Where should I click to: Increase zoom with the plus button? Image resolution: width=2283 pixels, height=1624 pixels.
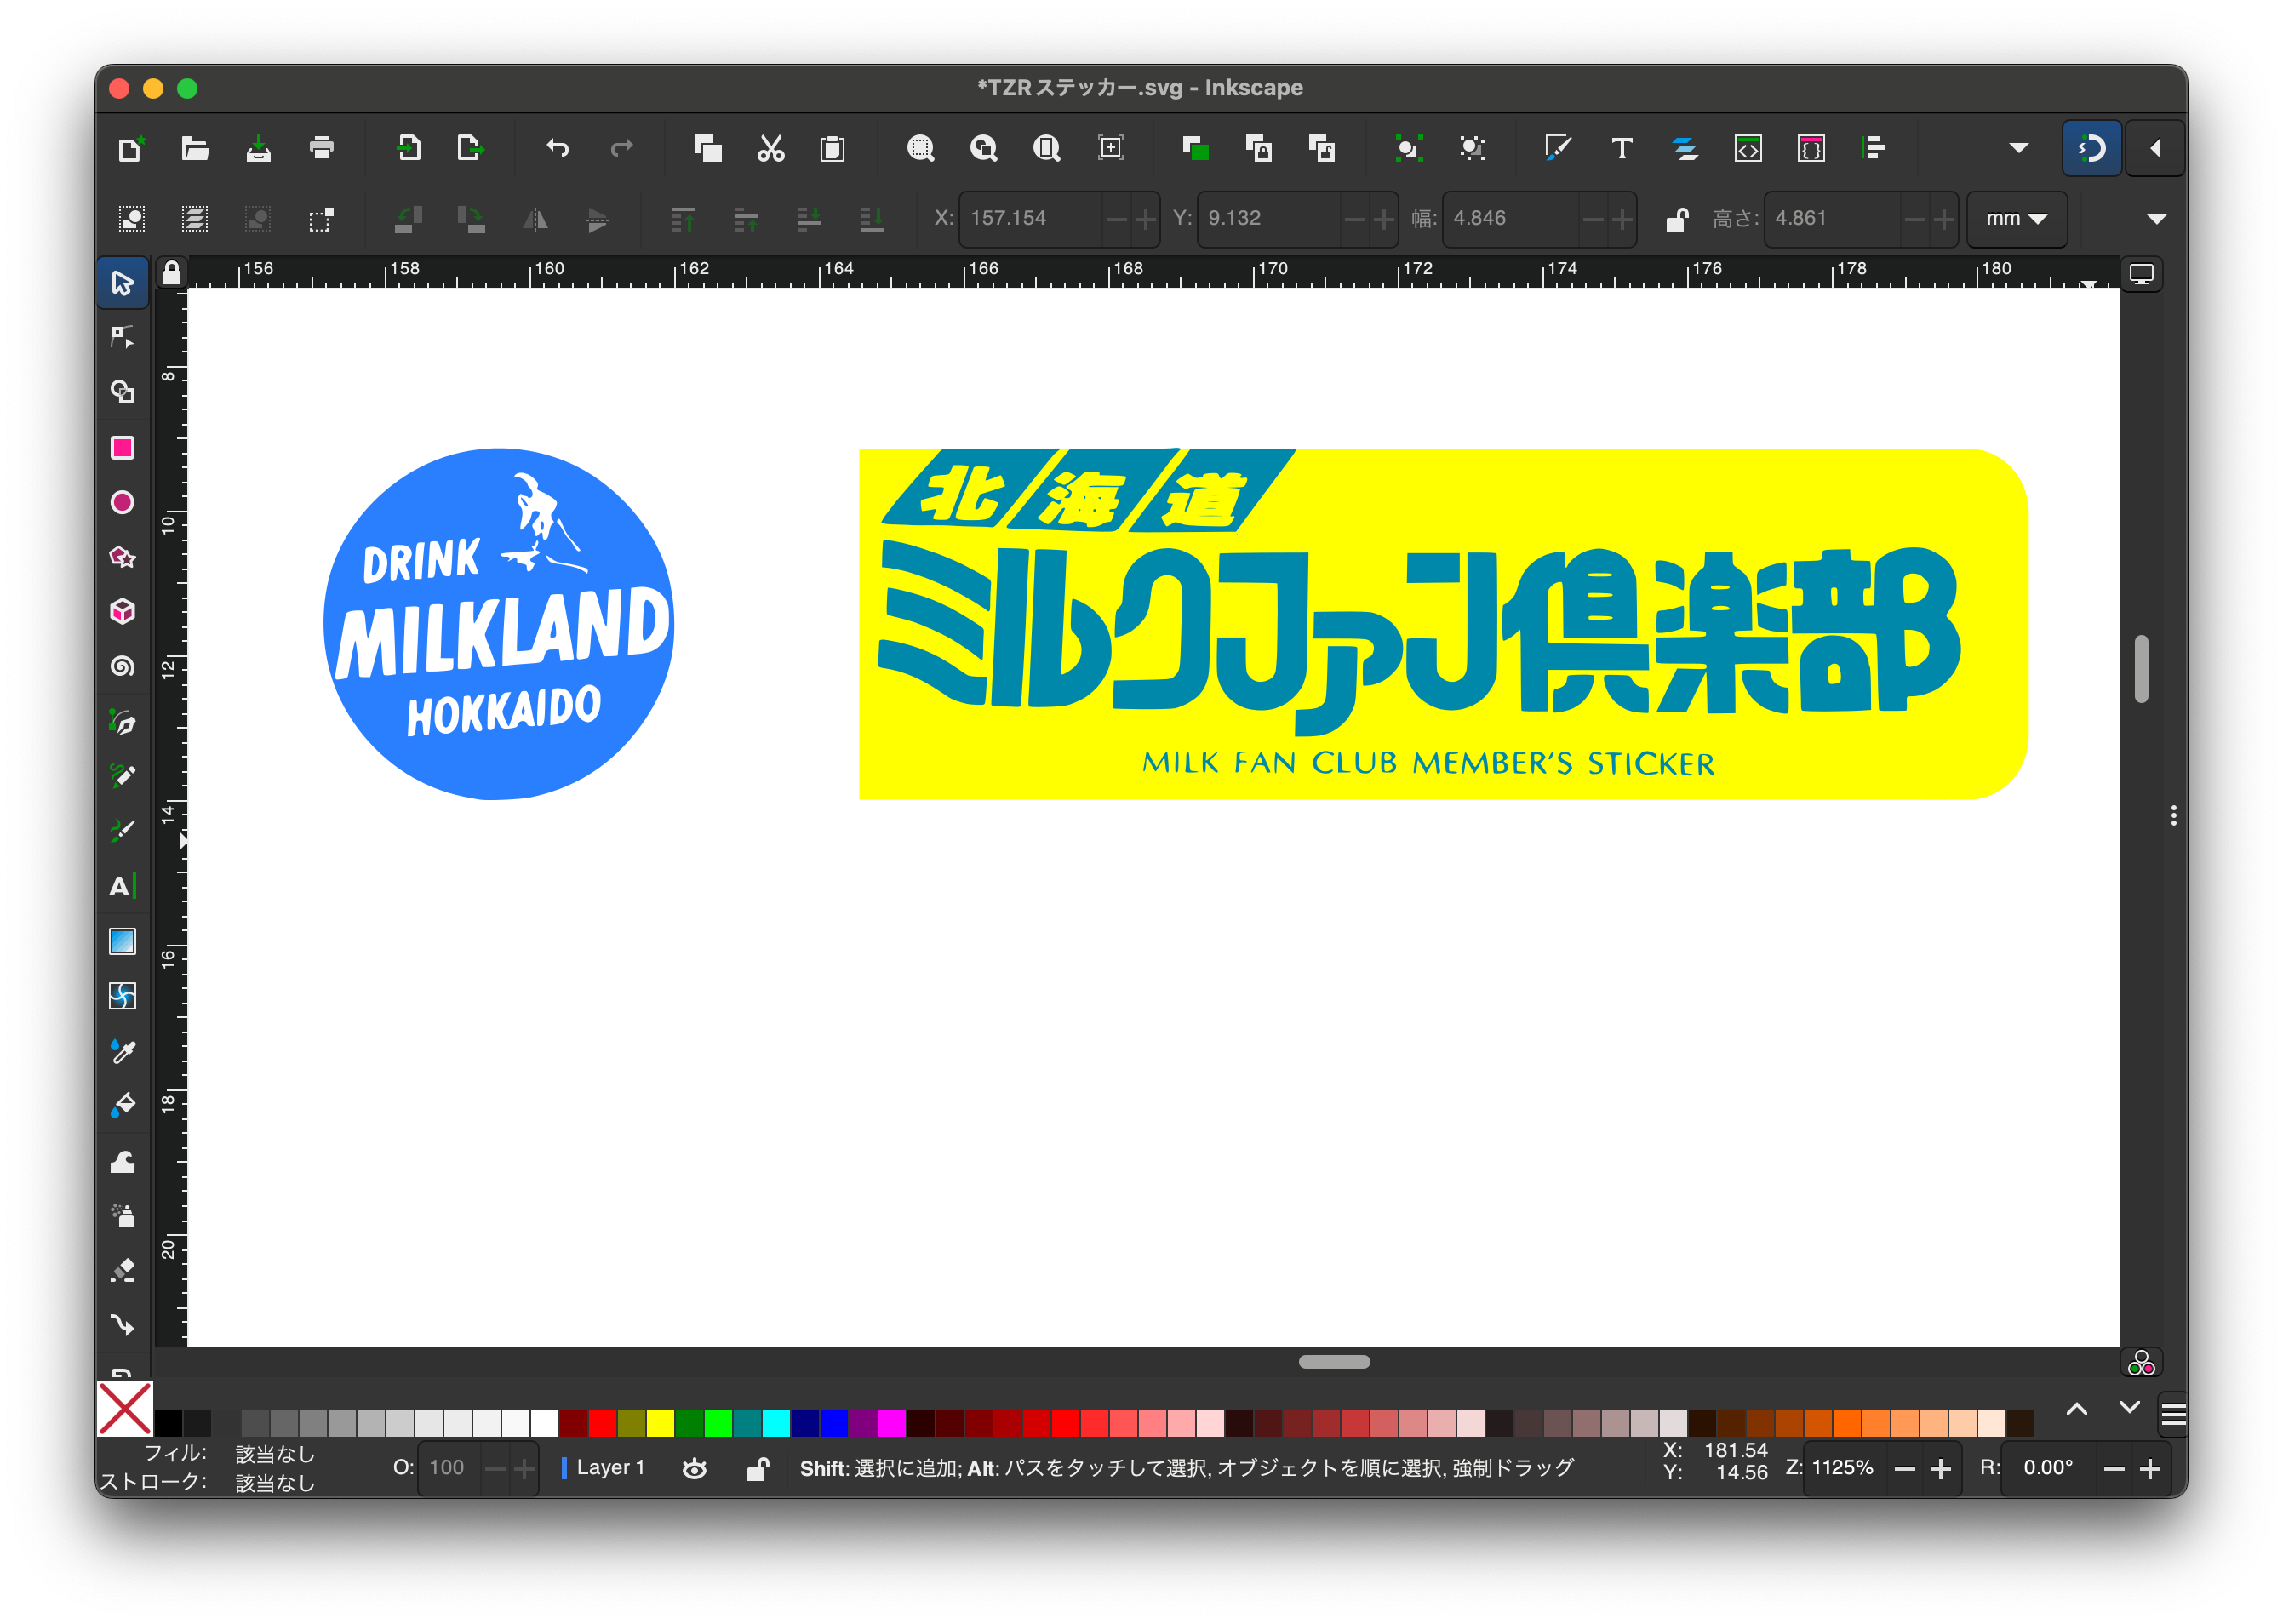coord(1941,1469)
